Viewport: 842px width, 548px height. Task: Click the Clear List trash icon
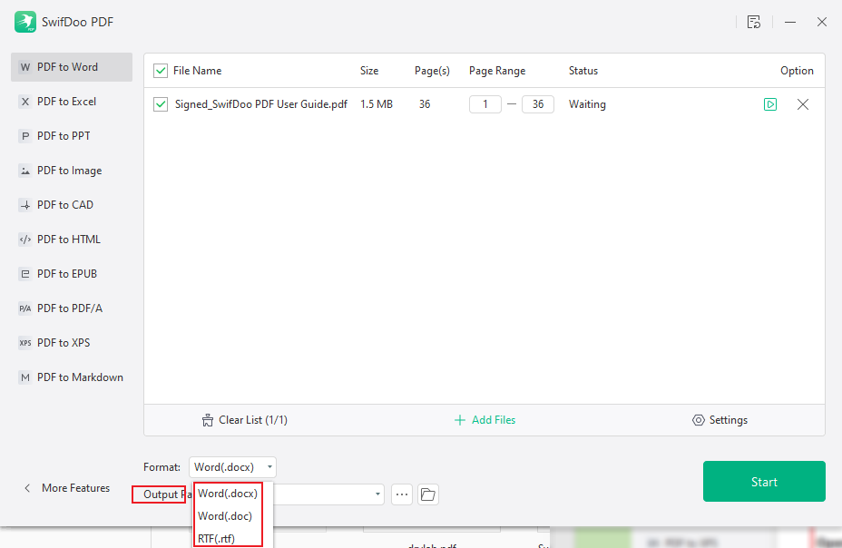[207, 420]
